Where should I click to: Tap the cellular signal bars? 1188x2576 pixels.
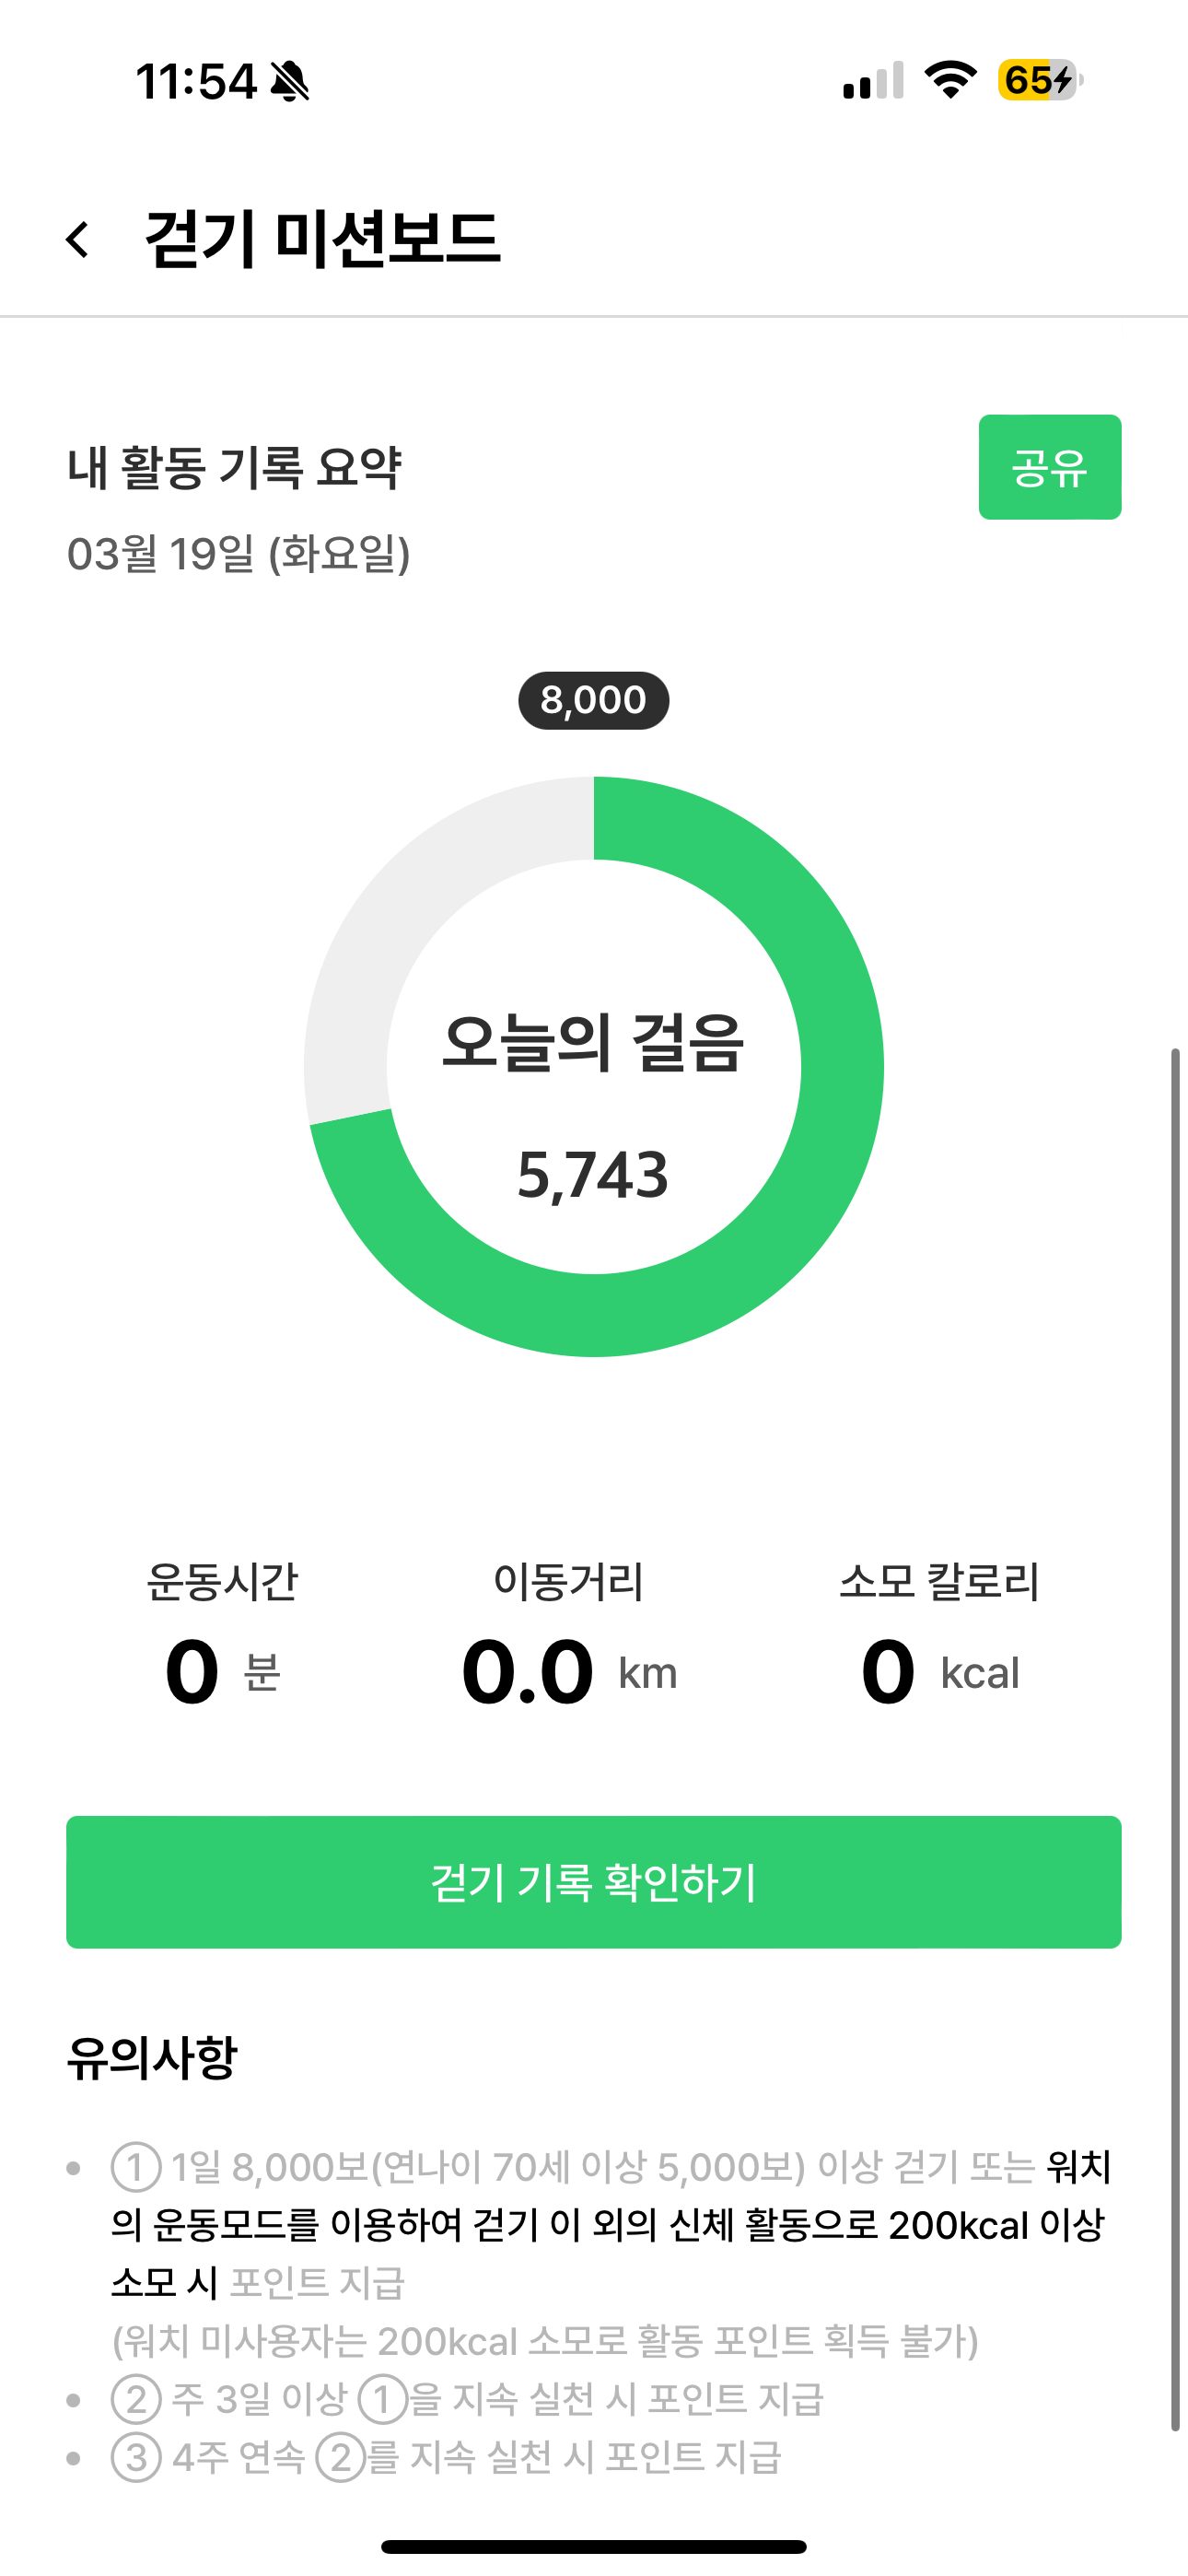[873, 81]
